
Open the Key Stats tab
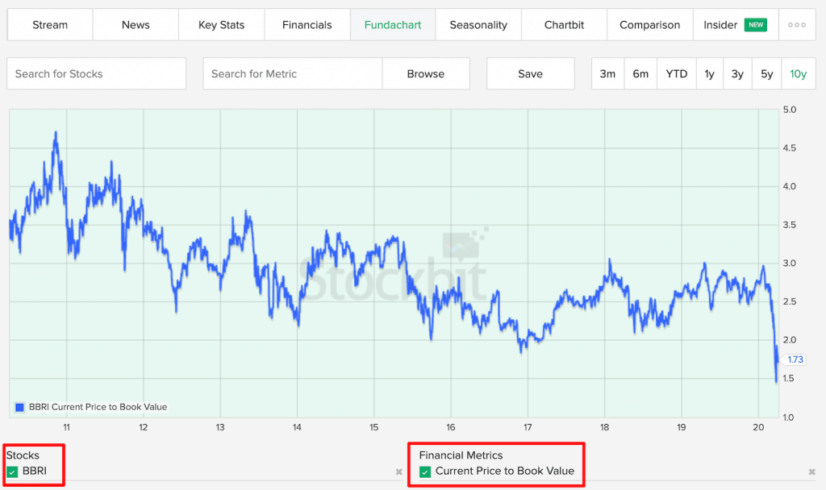pos(222,25)
